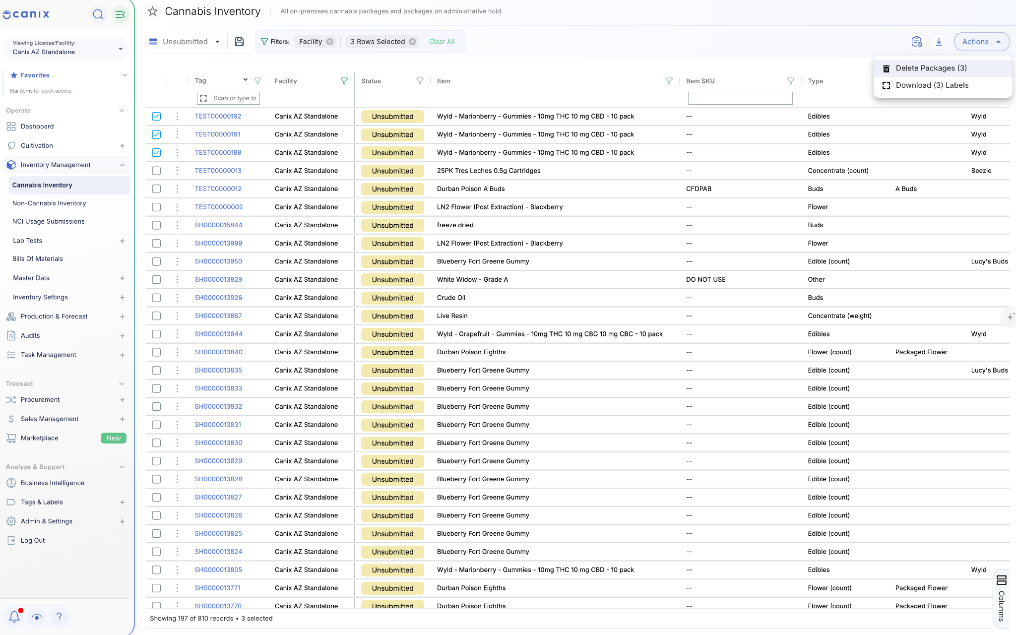Image resolution: width=1016 pixels, height=635 pixels.
Task: Open the TEST00000012 tag link
Action: pos(218,189)
